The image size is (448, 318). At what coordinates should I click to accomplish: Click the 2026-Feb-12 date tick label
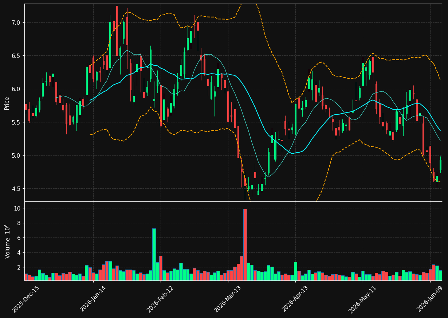click(160, 299)
